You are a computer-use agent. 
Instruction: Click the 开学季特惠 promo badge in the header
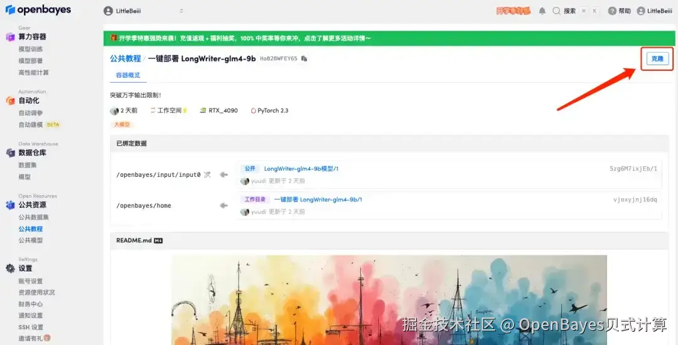tap(514, 11)
